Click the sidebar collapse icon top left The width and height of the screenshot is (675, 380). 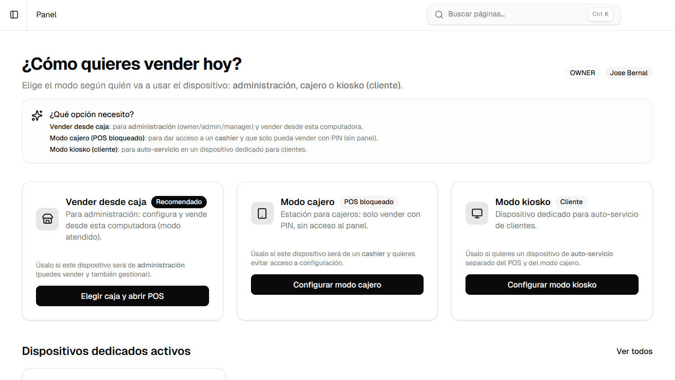click(14, 14)
